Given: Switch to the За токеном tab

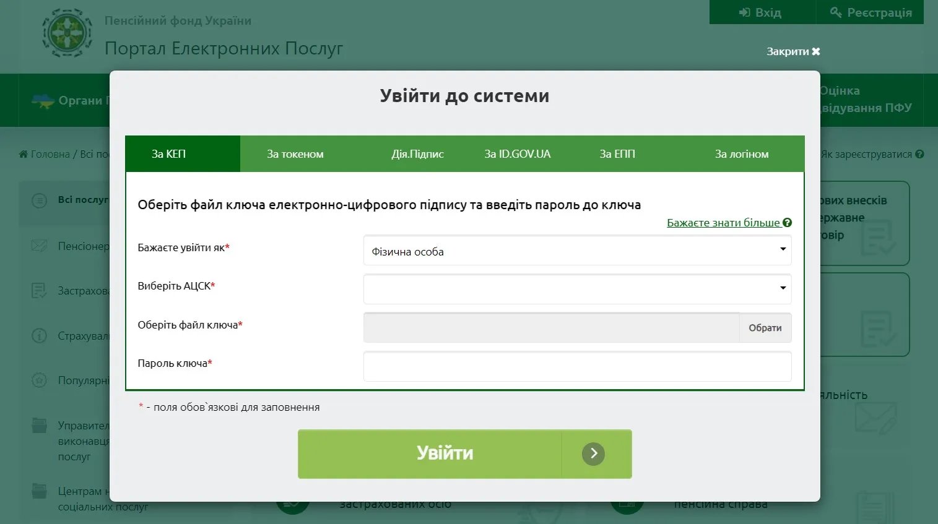Looking at the screenshot, I should [x=295, y=154].
